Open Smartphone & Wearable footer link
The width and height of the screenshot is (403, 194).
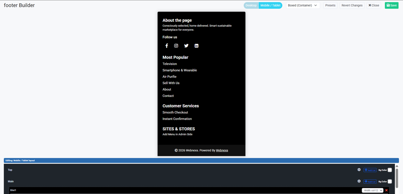[x=180, y=70]
